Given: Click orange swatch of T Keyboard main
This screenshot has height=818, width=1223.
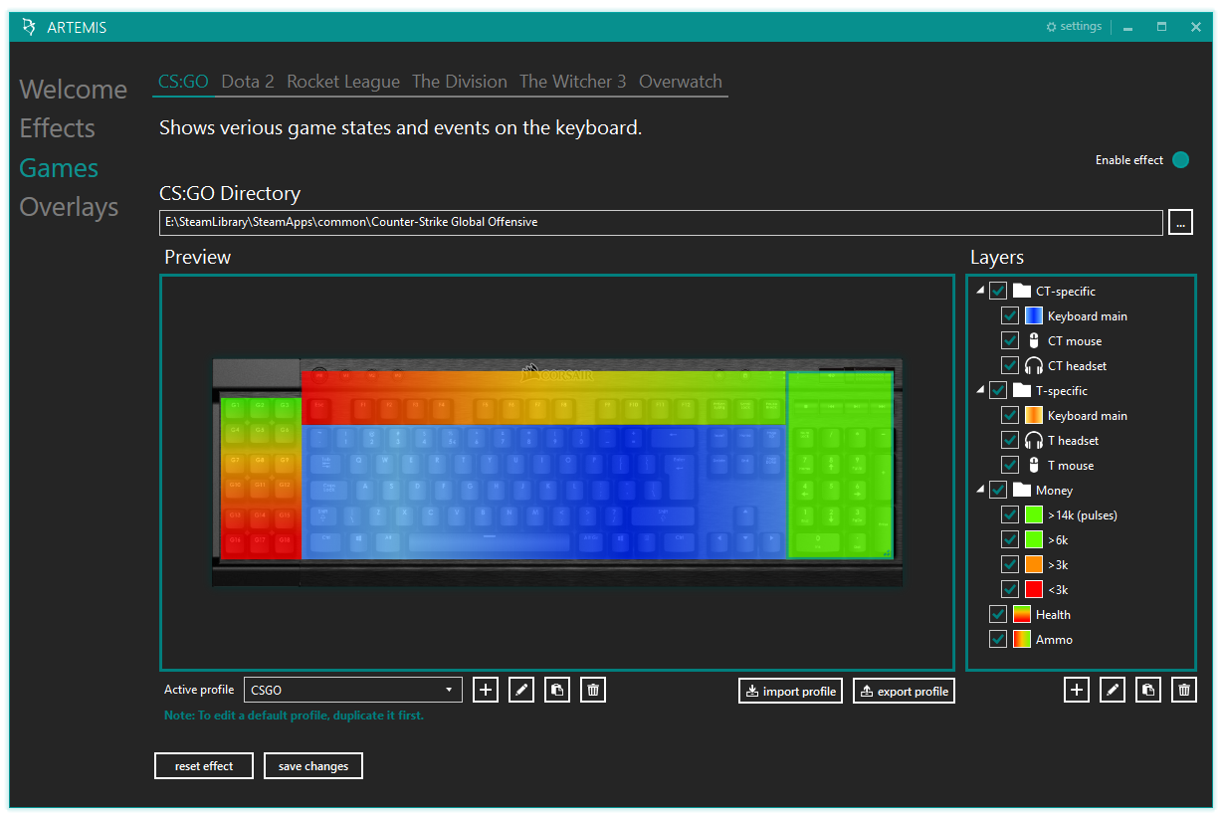Looking at the screenshot, I should [1034, 415].
